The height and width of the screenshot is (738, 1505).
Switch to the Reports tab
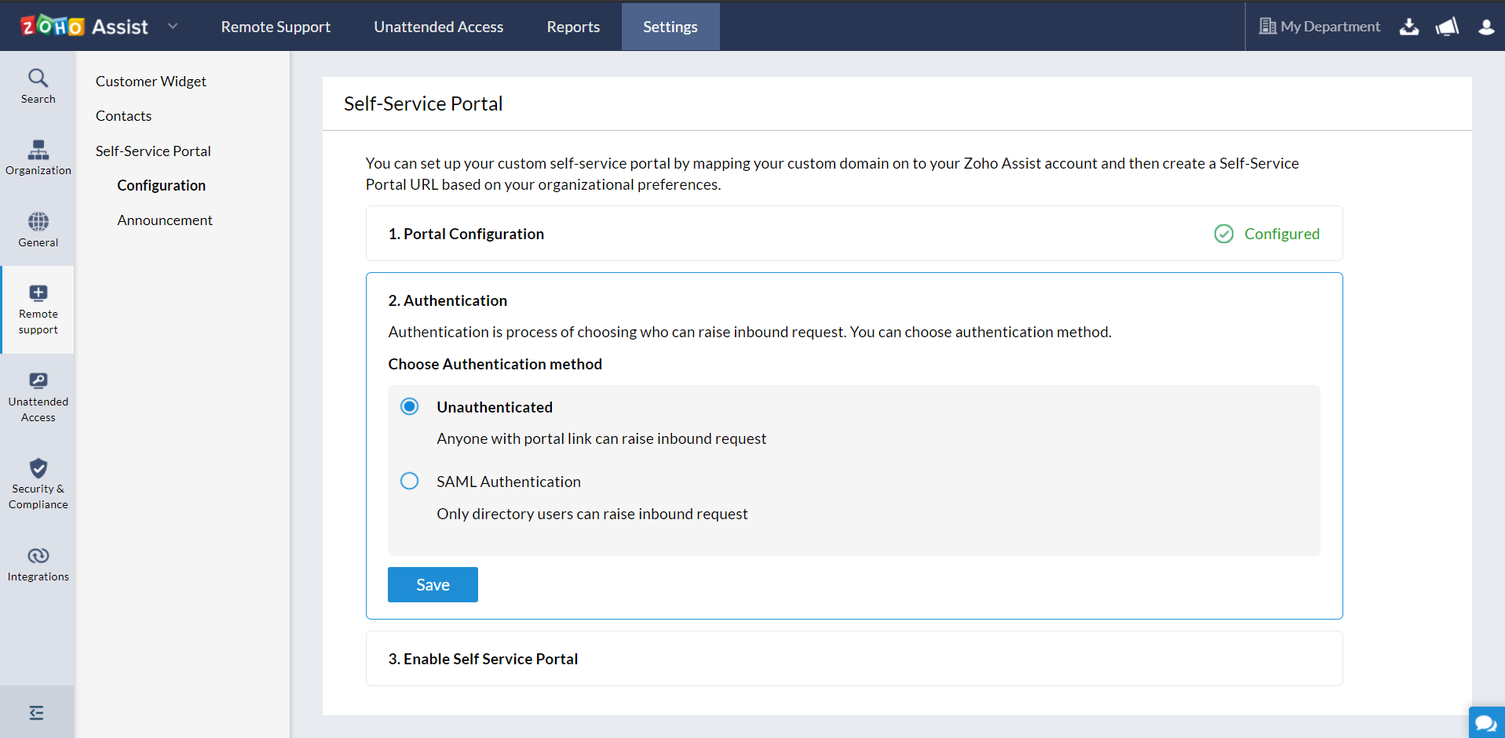[x=572, y=27]
